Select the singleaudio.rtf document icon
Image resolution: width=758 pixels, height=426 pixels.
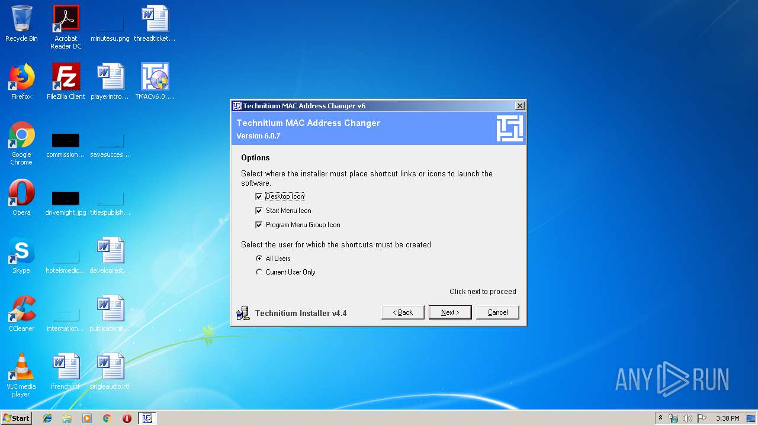[110, 372]
